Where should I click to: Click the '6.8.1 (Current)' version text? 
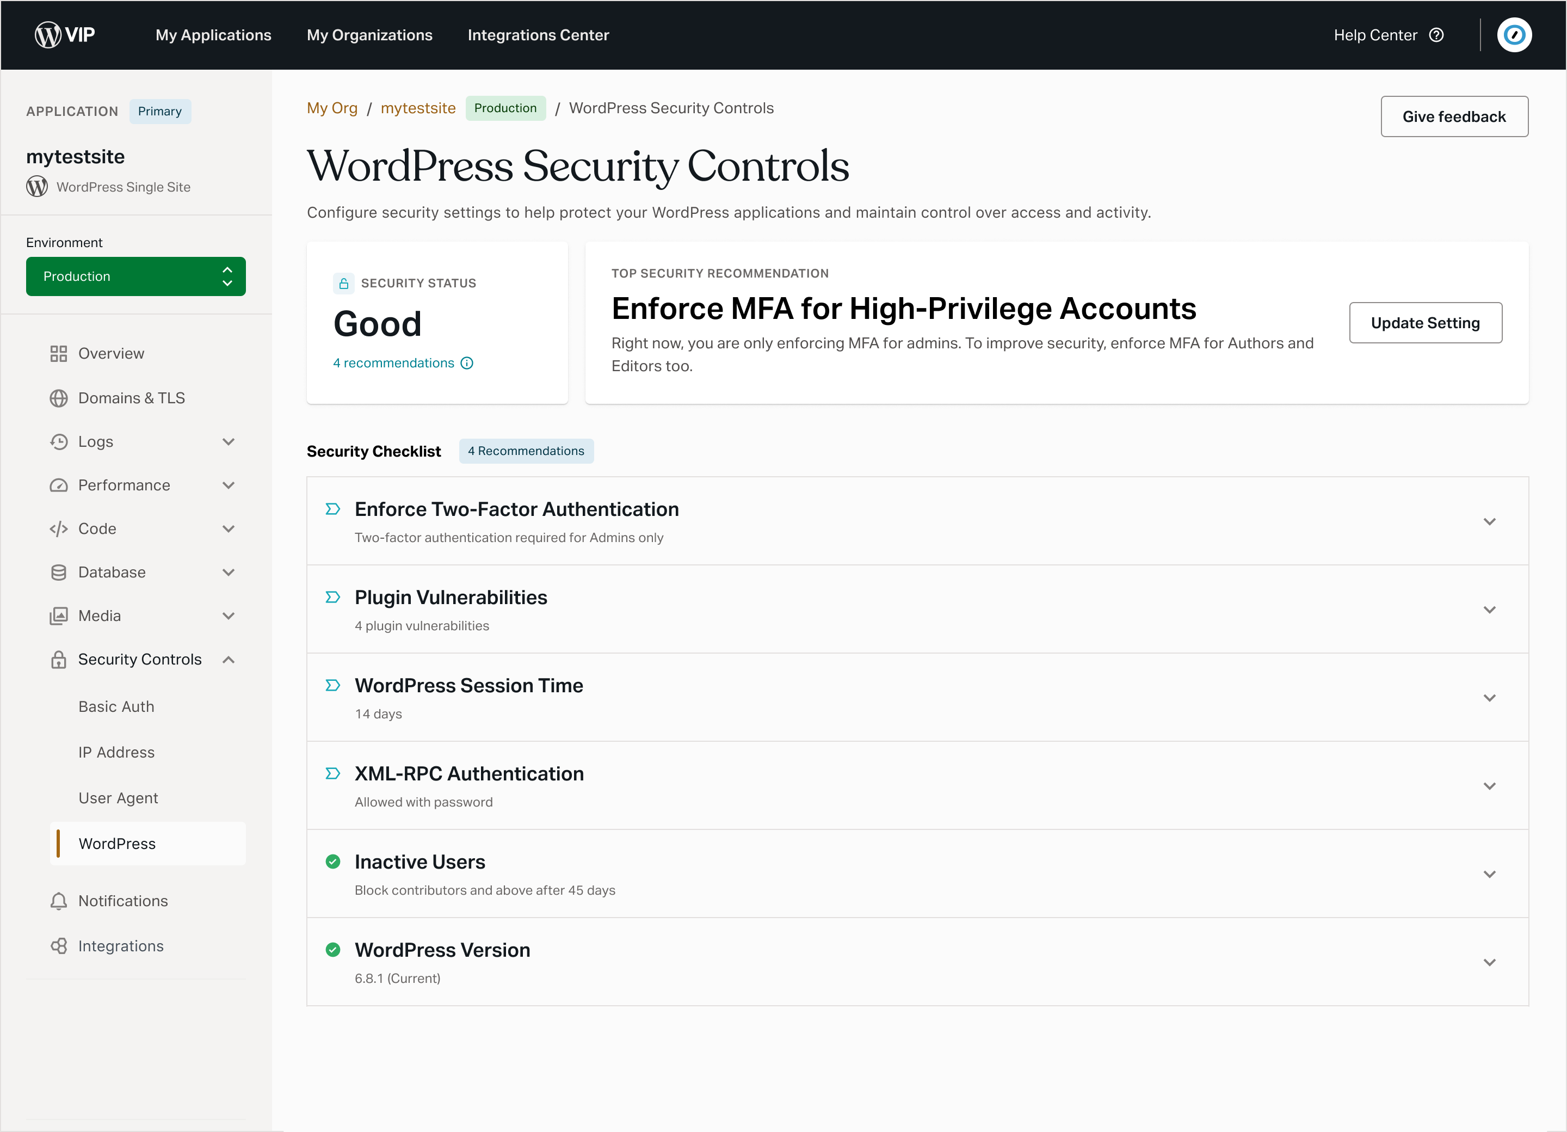[x=397, y=979]
